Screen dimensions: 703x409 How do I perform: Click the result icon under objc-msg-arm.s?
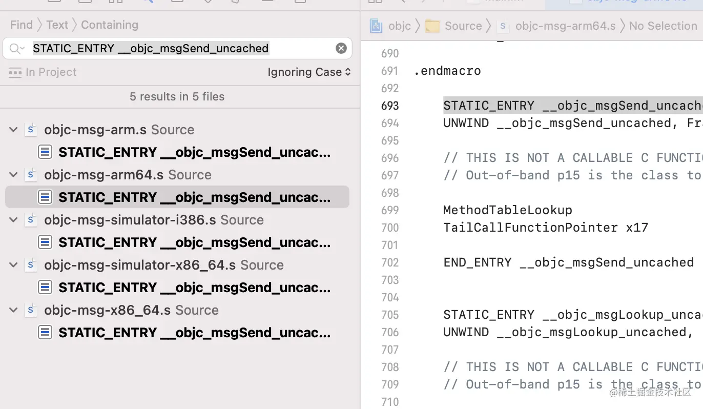click(45, 152)
